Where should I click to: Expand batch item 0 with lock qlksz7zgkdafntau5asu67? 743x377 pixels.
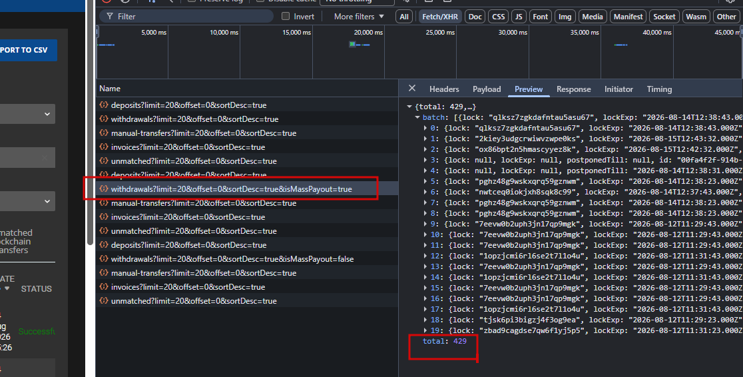point(425,128)
